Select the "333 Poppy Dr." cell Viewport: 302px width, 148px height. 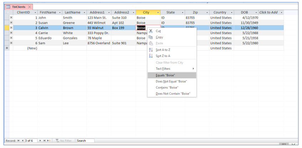(99, 33)
